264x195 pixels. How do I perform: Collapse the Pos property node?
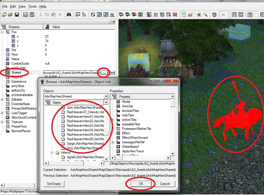(x=2, y=32)
